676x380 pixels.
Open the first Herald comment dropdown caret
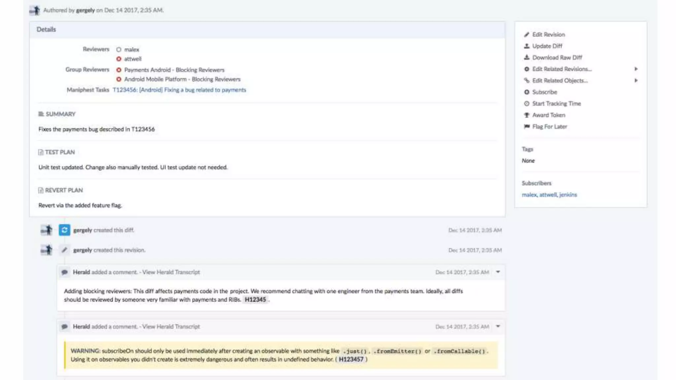click(x=498, y=272)
